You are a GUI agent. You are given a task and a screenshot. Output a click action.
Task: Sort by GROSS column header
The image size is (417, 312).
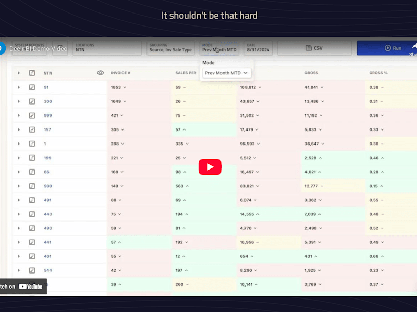click(311, 73)
